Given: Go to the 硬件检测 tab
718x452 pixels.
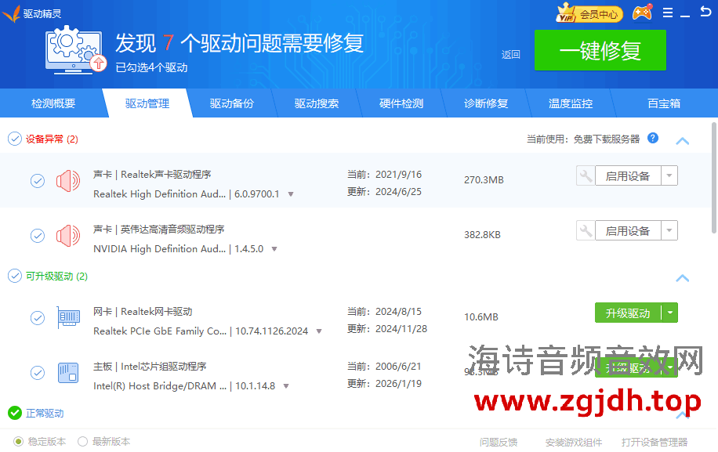Looking at the screenshot, I should (x=401, y=103).
